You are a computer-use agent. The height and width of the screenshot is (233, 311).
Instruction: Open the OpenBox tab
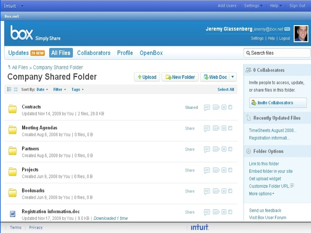coord(151,53)
